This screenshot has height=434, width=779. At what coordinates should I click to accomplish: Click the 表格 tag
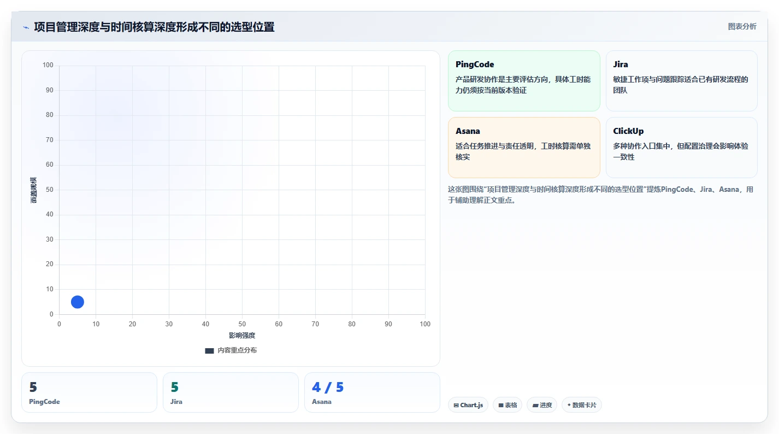[x=507, y=405]
